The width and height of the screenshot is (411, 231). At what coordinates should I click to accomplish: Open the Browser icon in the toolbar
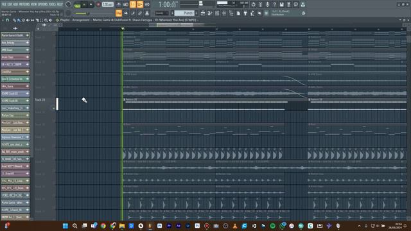click(231, 13)
